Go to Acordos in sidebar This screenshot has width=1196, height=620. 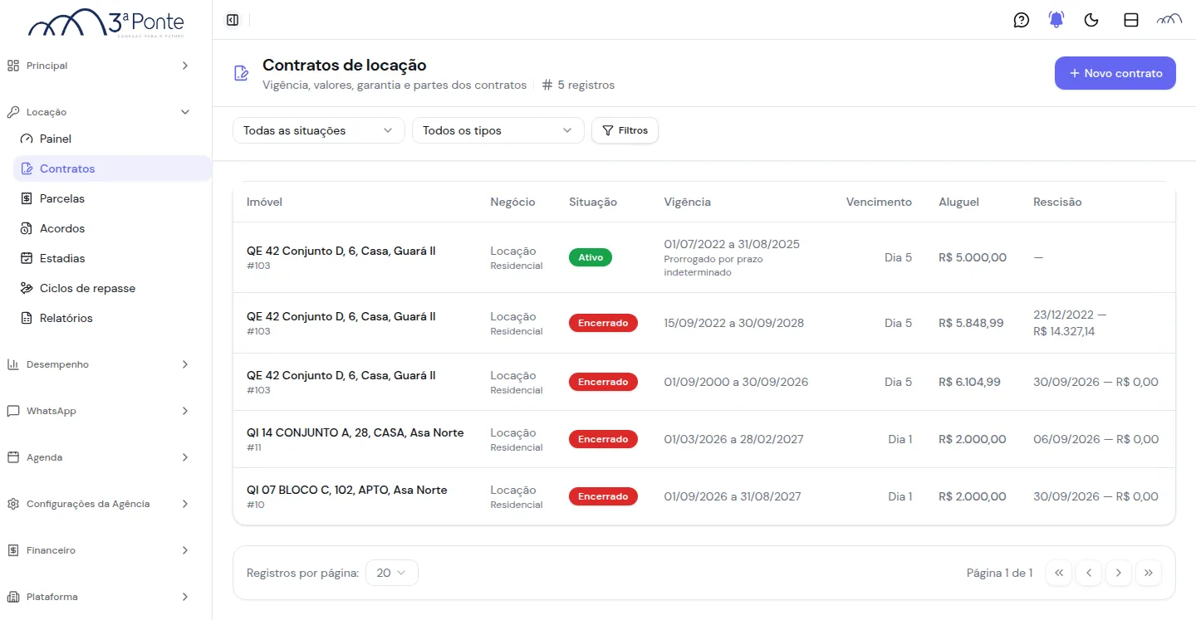(112, 228)
